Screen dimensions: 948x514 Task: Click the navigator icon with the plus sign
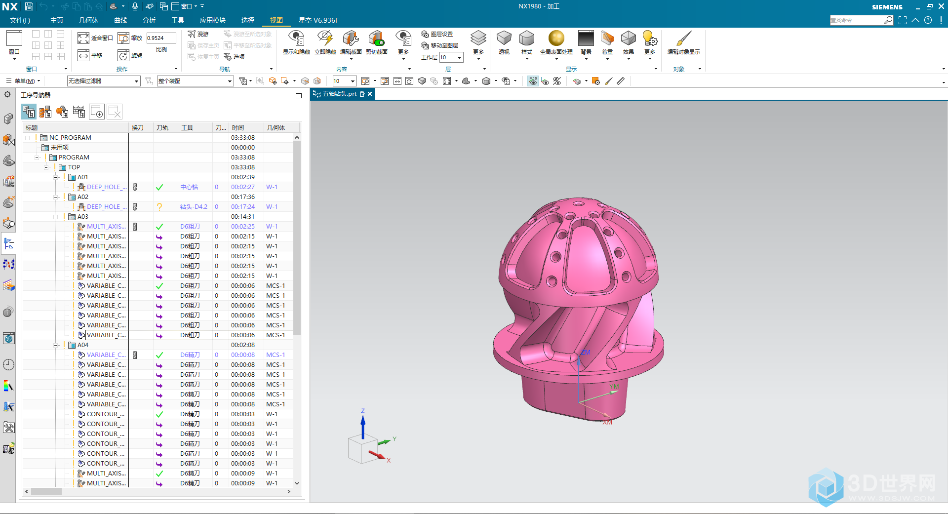[x=97, y=112]
